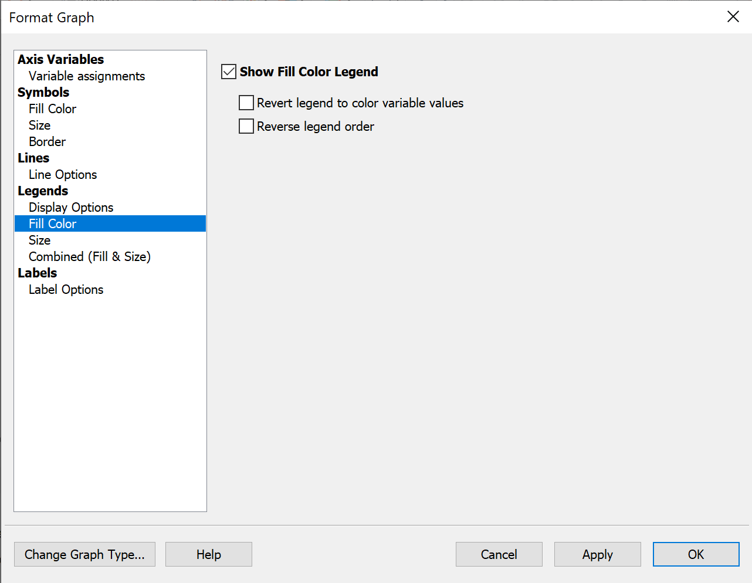752x583 pixels.
Task: Open the Legends section
Action: [x=42, y=191]
